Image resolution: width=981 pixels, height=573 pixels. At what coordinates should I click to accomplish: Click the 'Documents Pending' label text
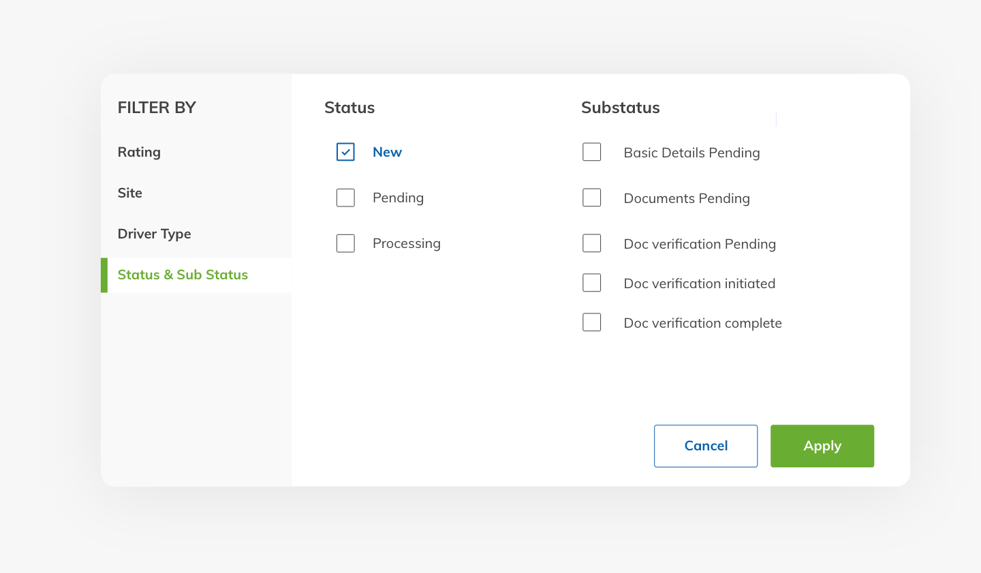pyautogui.click(x=687, y=198)
